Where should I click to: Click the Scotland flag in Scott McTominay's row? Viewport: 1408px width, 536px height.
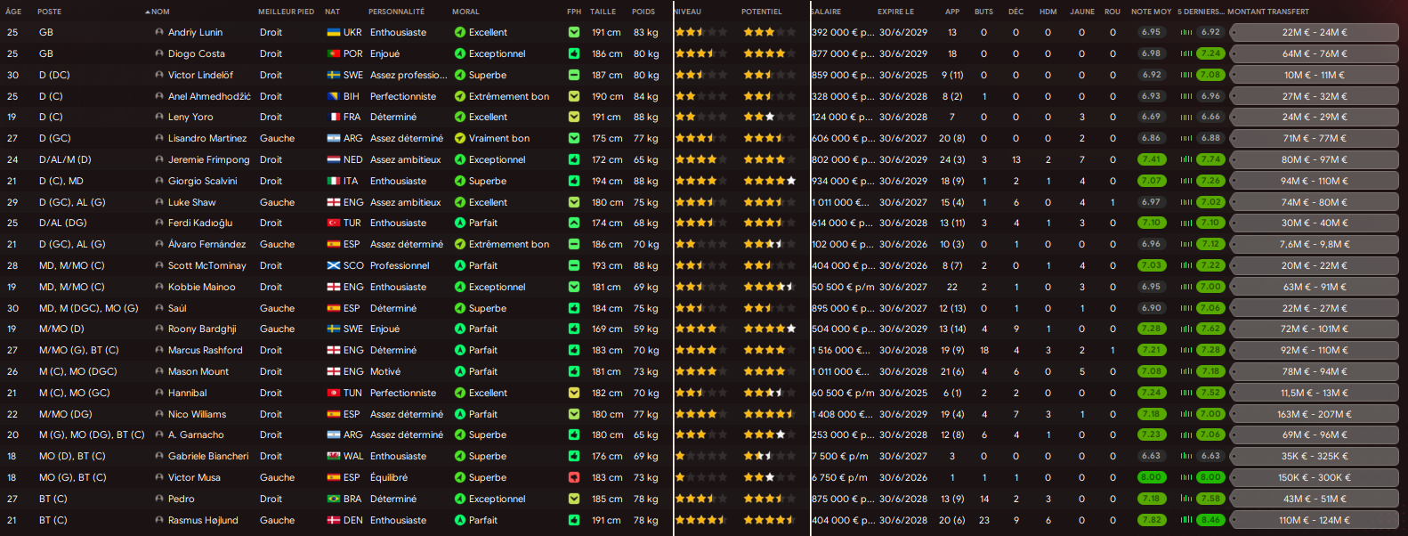point(334,265)
